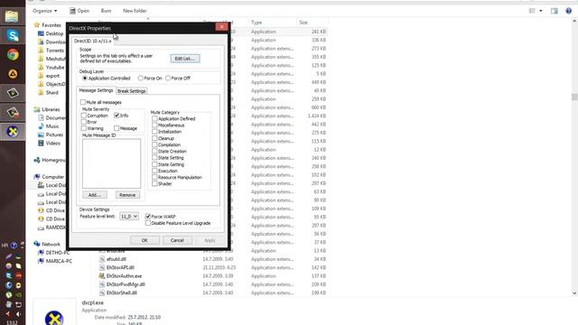Click the Desktop folder icon in Favorites
578x325 pixels.
pos(41,33)
